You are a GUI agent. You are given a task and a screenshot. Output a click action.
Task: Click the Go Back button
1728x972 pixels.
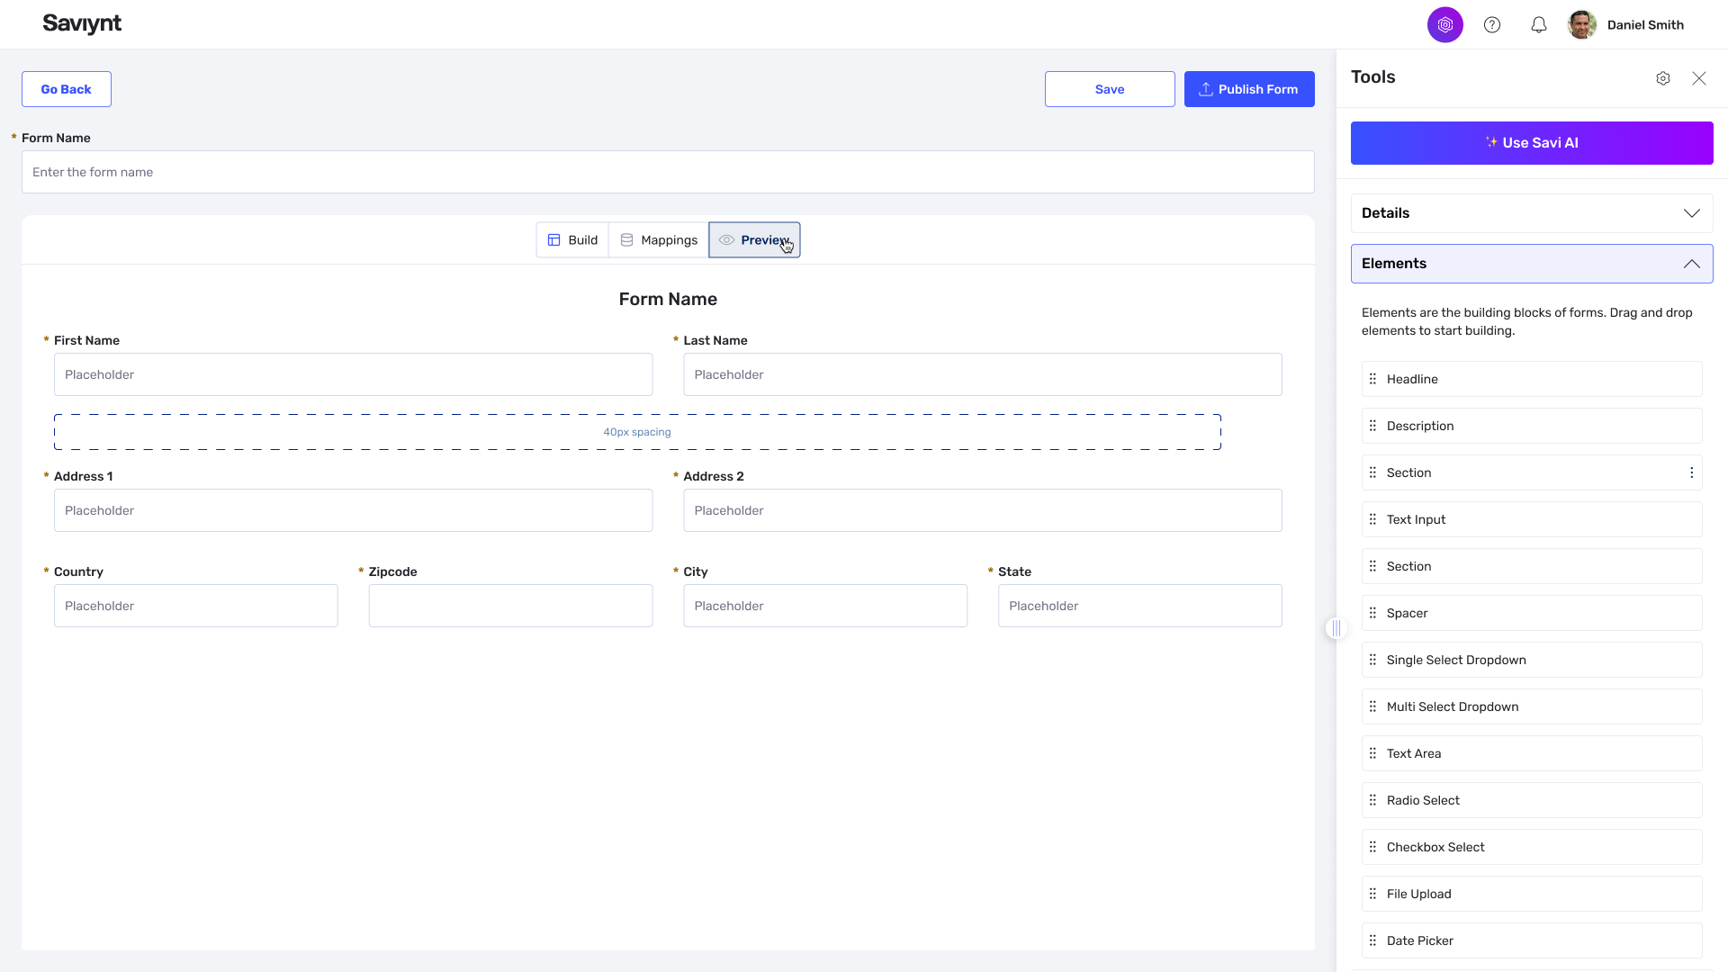coord(67,89)
